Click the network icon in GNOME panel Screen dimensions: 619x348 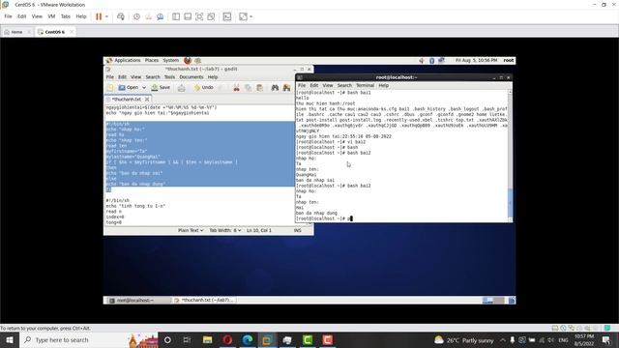click(x=441, y=60)
